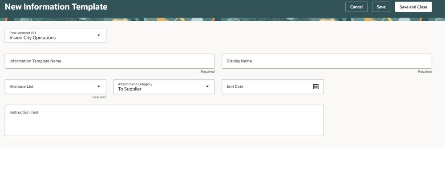The height and width of the screenshot is (172, 445).
Task: Open the Attribute List dropdown arrow
Action: point(98,86)
